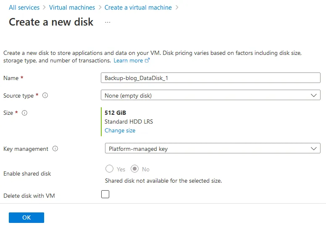The width and height of the screenshot is (326, 225).
Task: Go to All services breadcrumb
Action: coord(24,8)
